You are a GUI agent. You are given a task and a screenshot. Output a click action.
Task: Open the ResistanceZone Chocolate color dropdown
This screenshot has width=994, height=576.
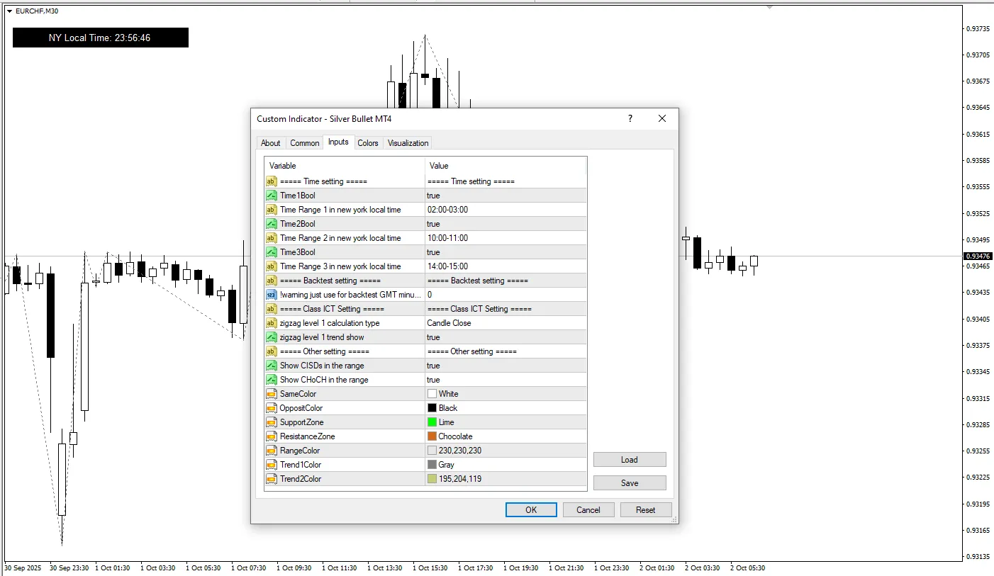tap(505, 436)
